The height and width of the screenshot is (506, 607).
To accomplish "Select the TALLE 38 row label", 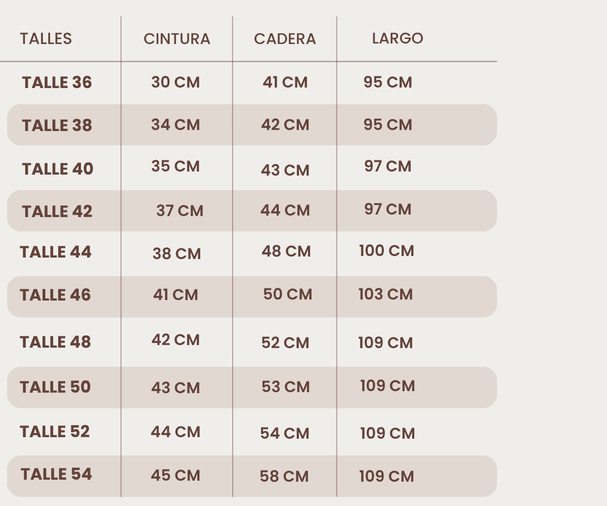I will (x=57, y=125).
